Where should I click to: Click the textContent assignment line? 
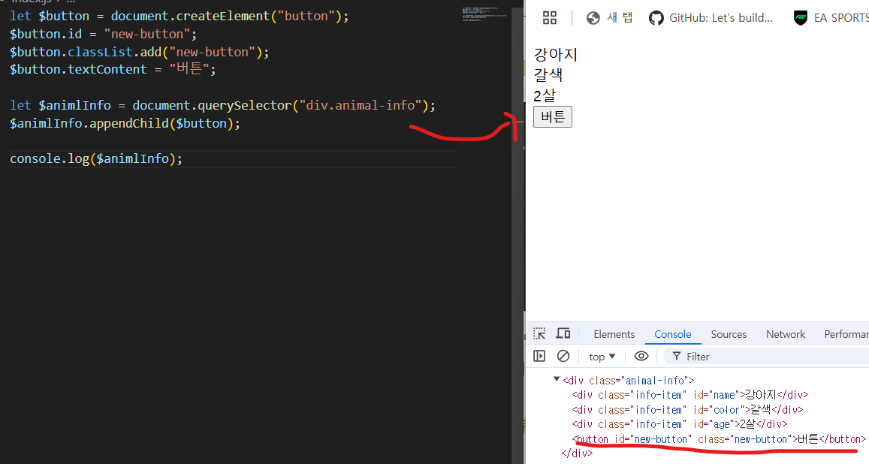113,69
